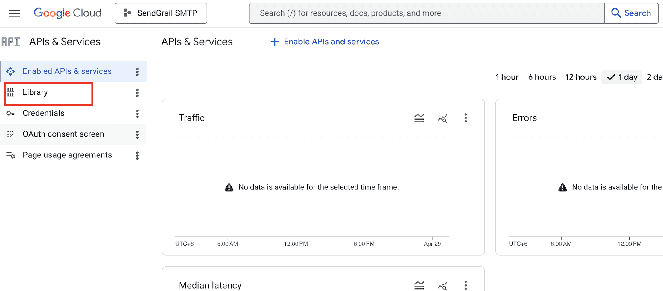Click the APIs & Services sidebar heading
Image resolution: width=663 pixels, height=291 pixels.
point(65,42)
